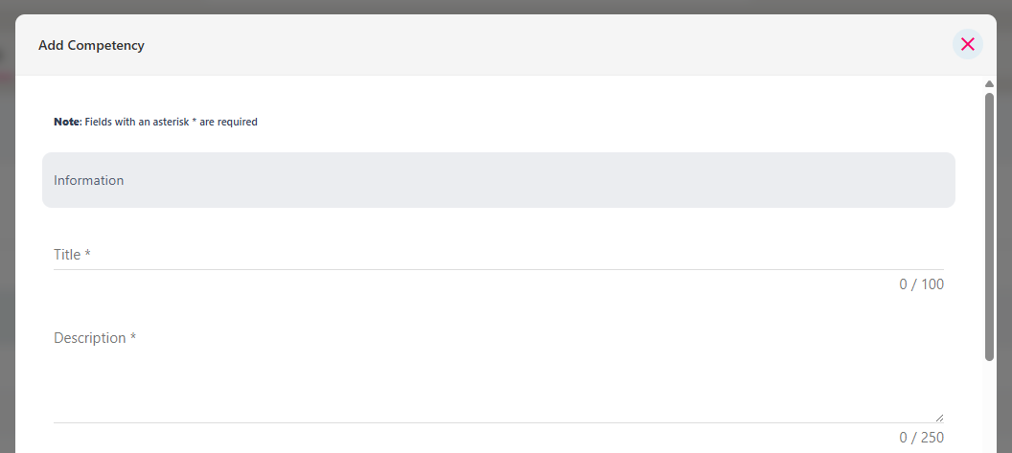Collapse the Information section header
This screenshot has height=453, width=1012.
click(498, 180)
